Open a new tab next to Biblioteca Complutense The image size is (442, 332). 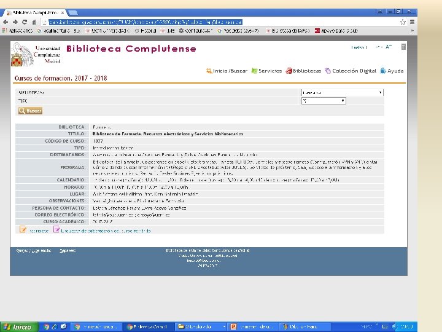(72, 13)
